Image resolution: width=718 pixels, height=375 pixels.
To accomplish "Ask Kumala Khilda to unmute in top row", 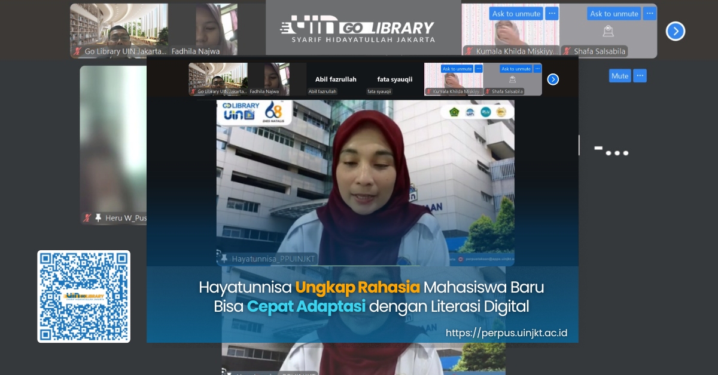I will [515, 13].
